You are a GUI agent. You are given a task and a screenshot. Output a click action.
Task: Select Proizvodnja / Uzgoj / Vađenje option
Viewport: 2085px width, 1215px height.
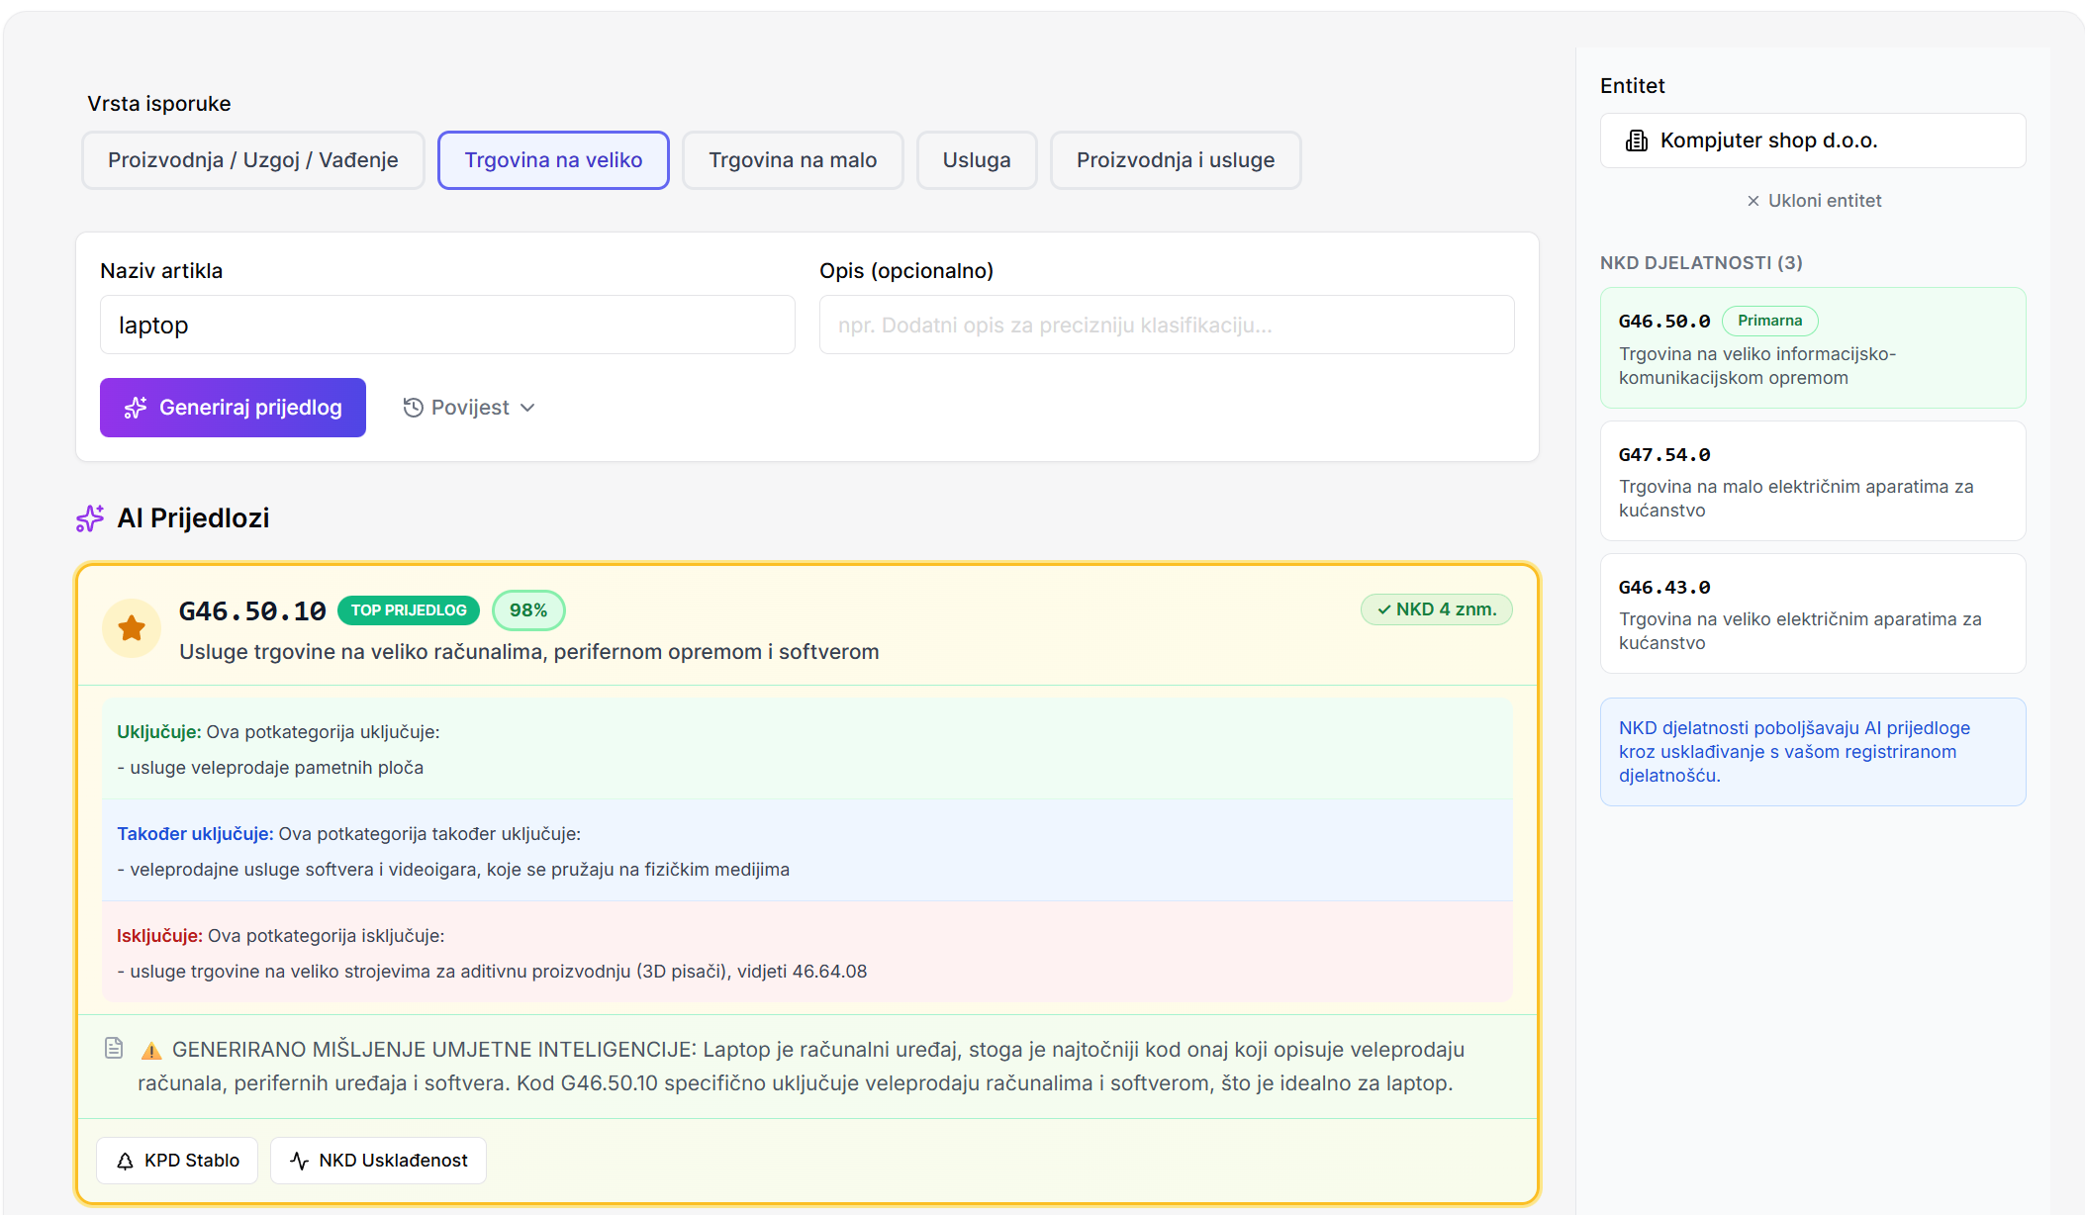(252, 160)
